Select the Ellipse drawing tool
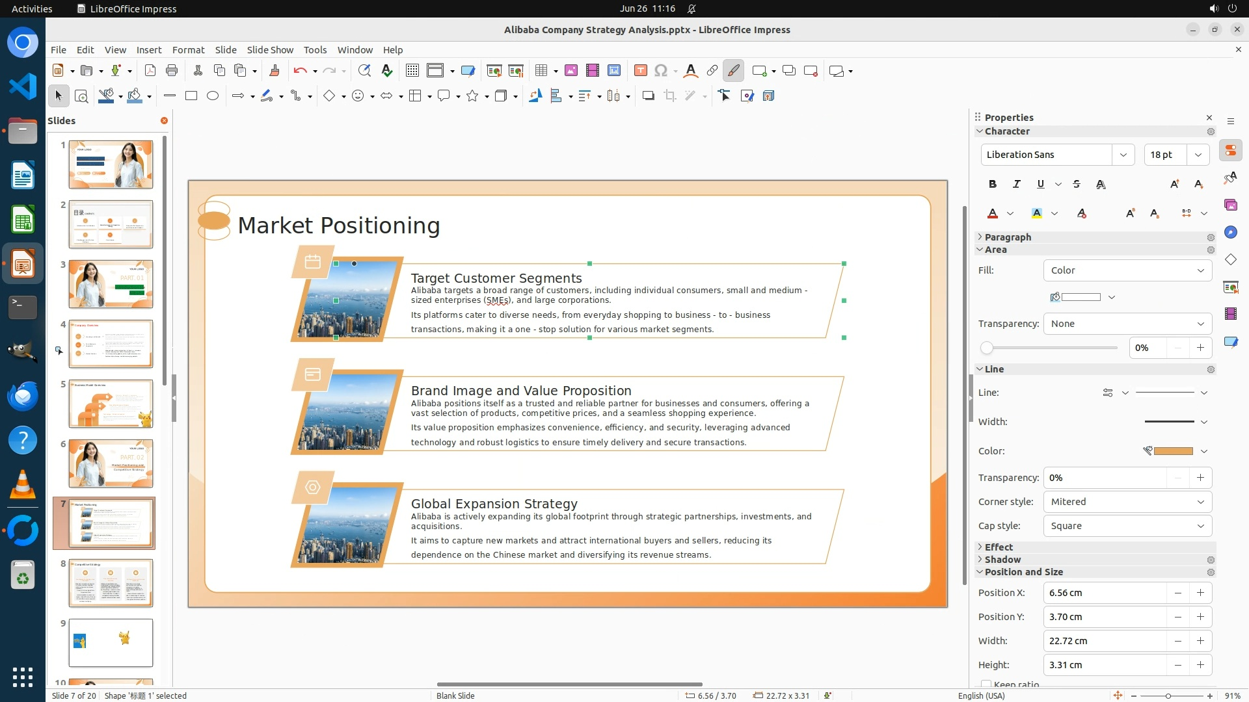The image size is (1249, 702). (212, 96)
